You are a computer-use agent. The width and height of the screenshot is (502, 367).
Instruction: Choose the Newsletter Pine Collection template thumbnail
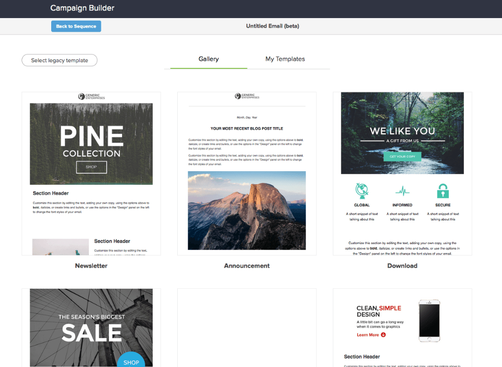point(91,174)
